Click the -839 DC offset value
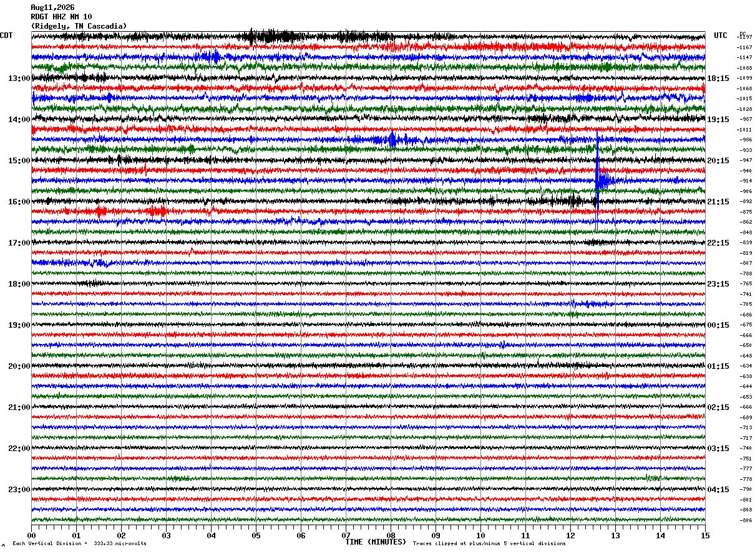The height and width of the screenshot is (552, 755). [746, 242]
